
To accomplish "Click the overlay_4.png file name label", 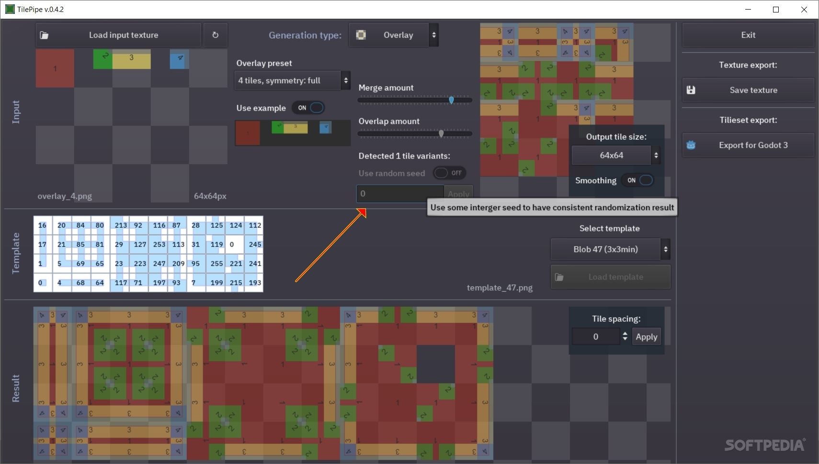I will pos(65,196).
